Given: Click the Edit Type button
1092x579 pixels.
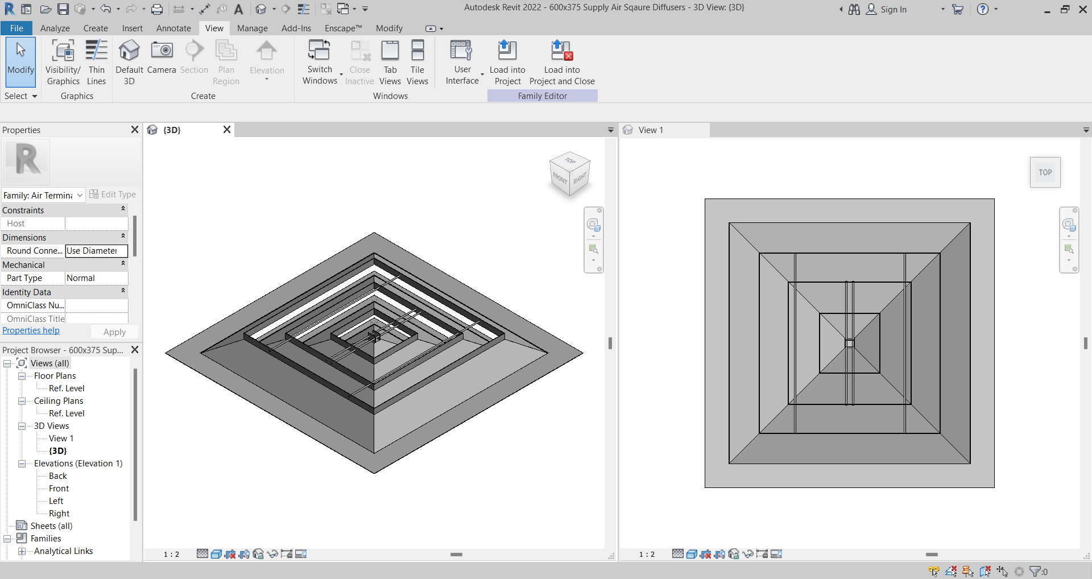Looking at the screenshot, I should (x=113, y=195).
